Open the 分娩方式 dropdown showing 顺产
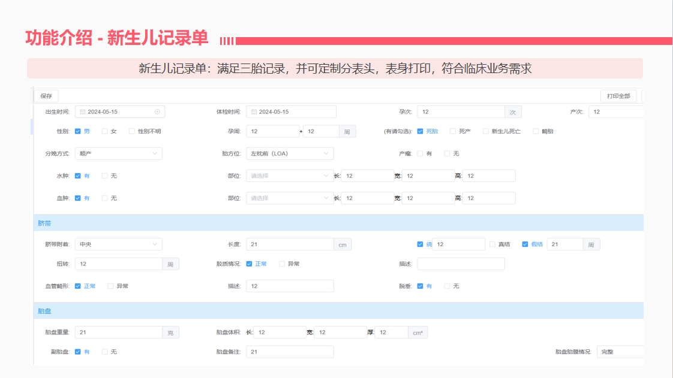Image resolution: width=673 pixels, height=378 pixels. click(x=118, y=153)
